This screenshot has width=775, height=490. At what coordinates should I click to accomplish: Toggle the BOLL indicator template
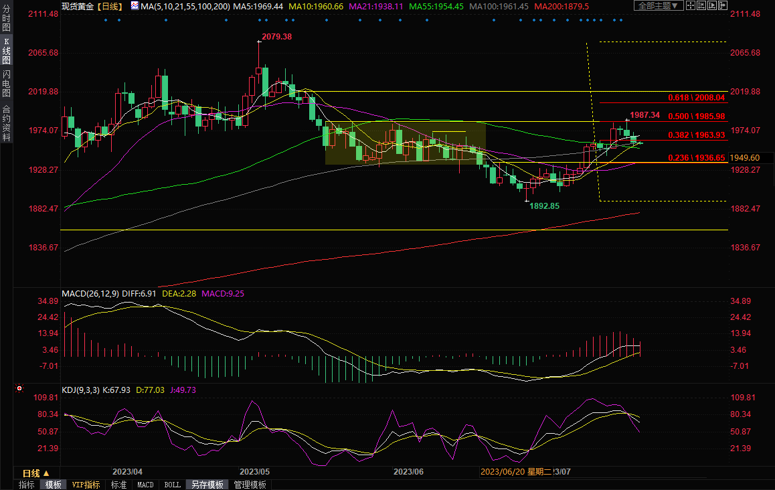(x=172, y=485)
